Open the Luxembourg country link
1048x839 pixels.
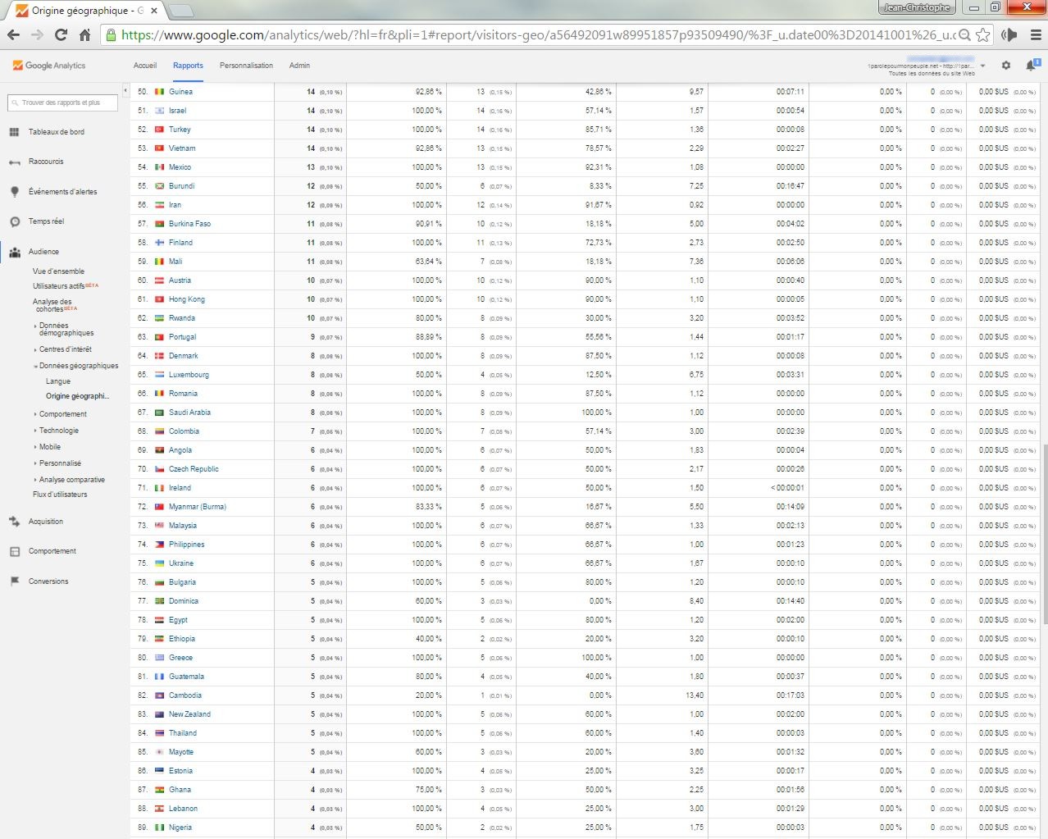pos(189,375)
